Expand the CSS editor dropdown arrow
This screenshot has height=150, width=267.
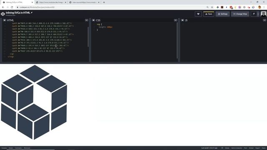(x=176, y=20)
